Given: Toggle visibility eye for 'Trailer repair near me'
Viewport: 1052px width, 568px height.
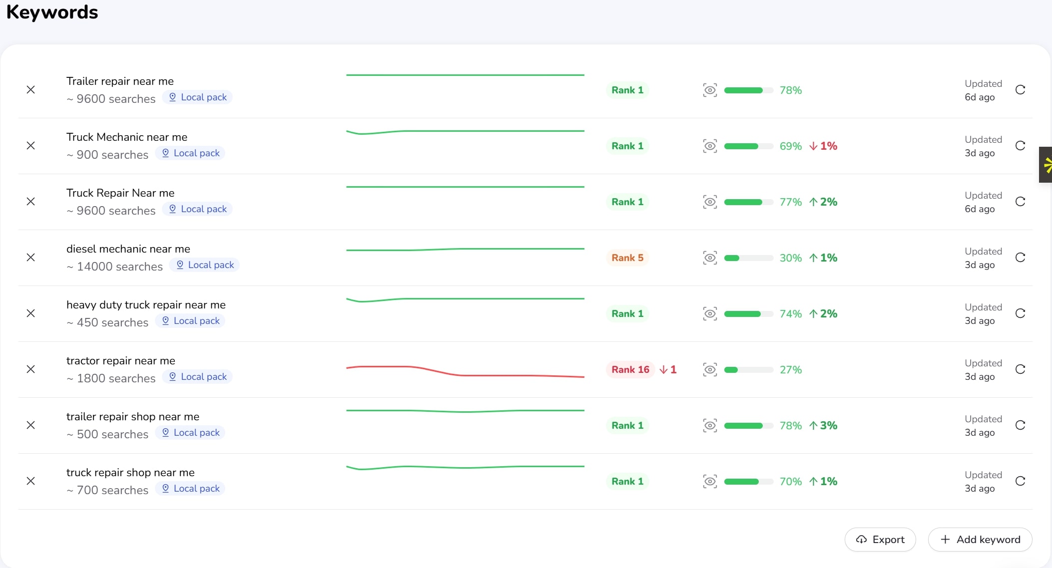Looking at the screenshot, I should (710, 90).
